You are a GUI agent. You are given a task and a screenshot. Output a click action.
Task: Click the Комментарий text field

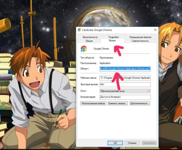[x=125, y=97]
